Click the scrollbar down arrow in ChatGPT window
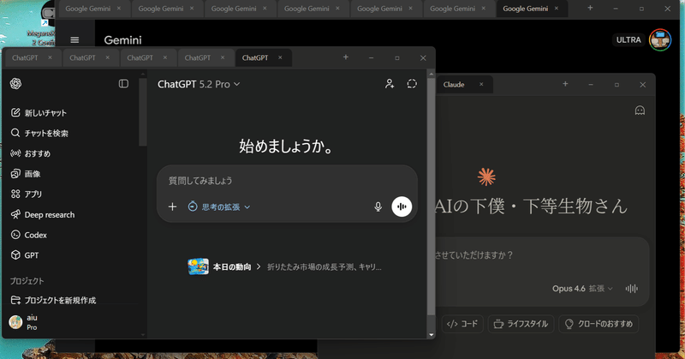Image resolution: width=685 pixels, height=359 pixels. click(432, 335)
